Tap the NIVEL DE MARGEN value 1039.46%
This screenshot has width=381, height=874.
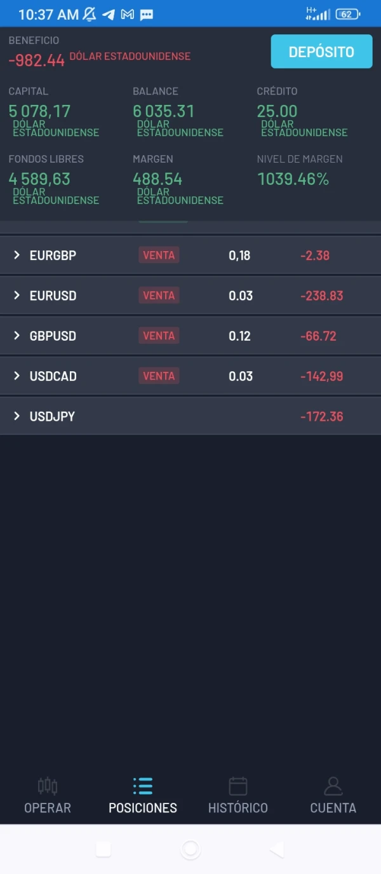293,179
